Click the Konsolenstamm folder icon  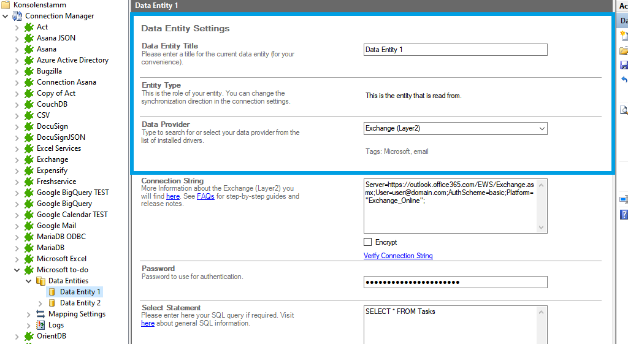point(6,5)
